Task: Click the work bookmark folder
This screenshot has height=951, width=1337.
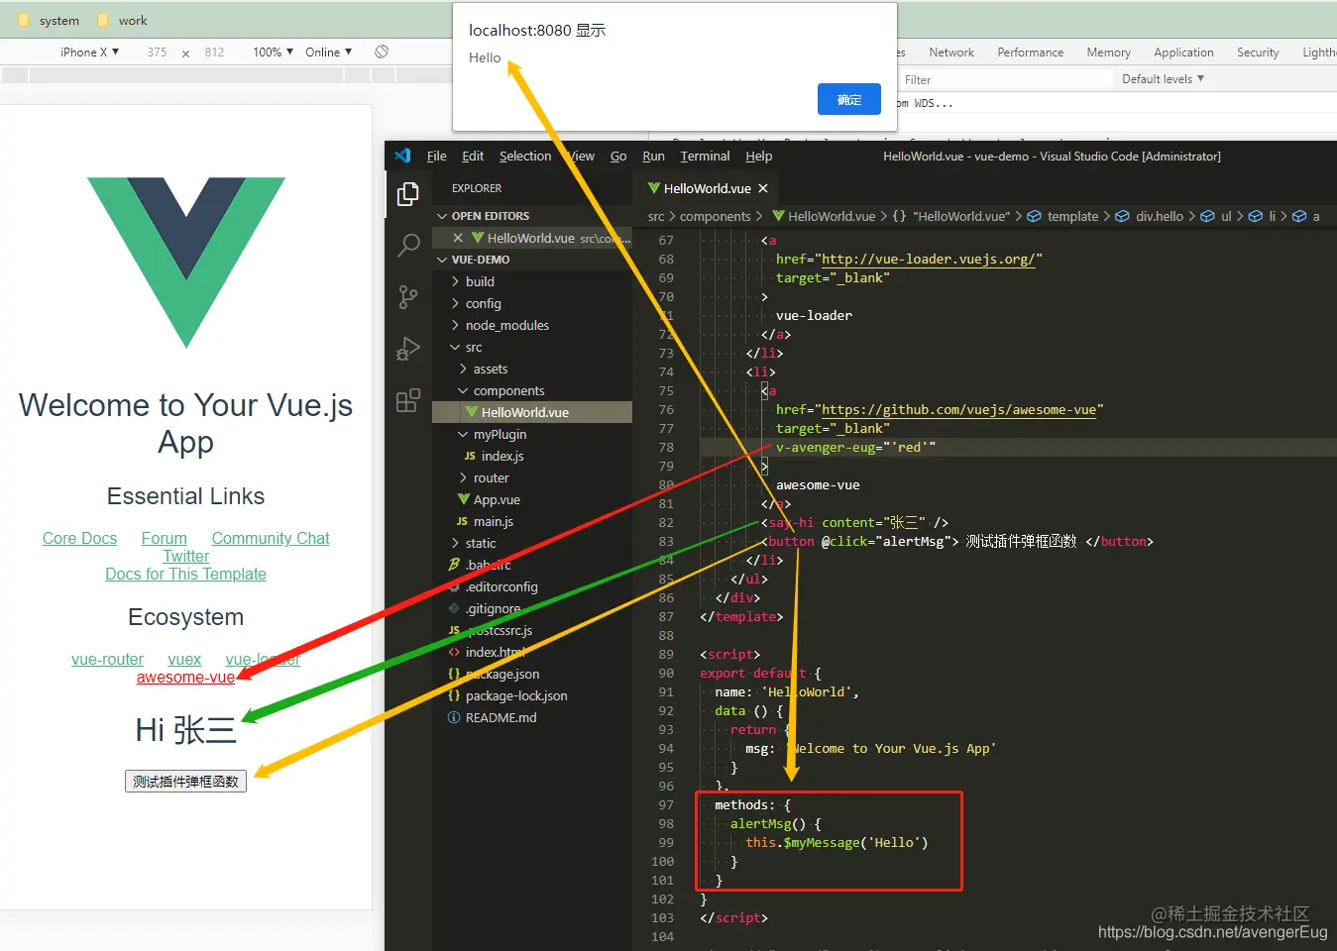Action: [x=122, y=20]
